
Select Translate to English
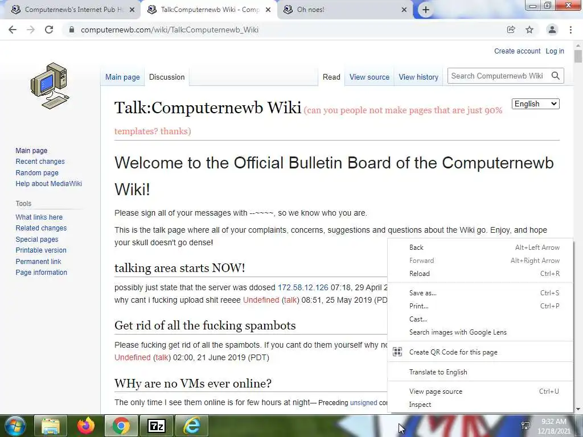[480, 372]
